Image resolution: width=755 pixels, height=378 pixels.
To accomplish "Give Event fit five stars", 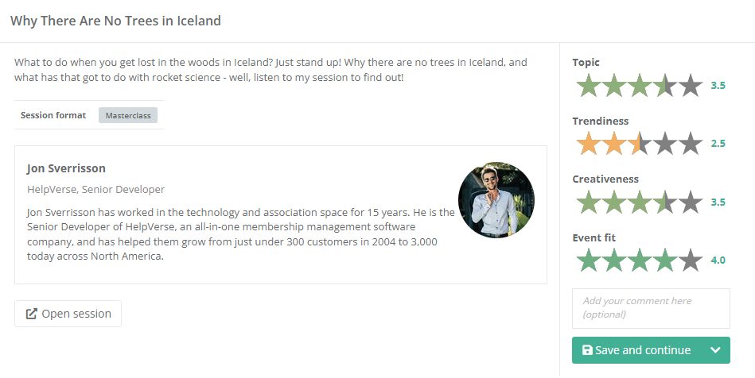I will coord(691,260).
